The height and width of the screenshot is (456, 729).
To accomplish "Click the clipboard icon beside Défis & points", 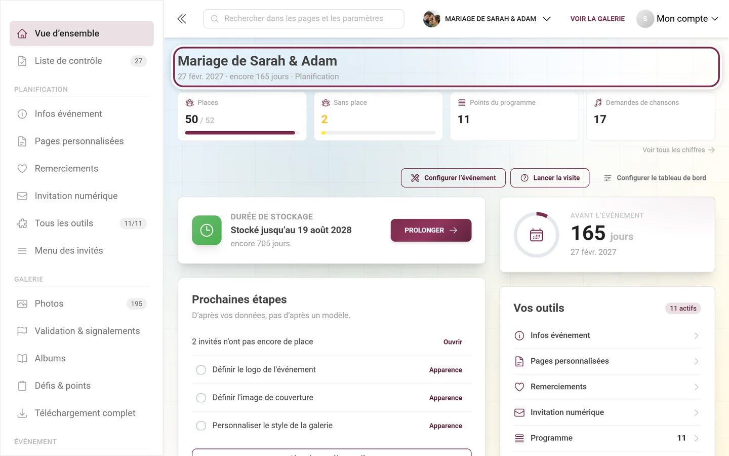I will [x=22, y=386].
